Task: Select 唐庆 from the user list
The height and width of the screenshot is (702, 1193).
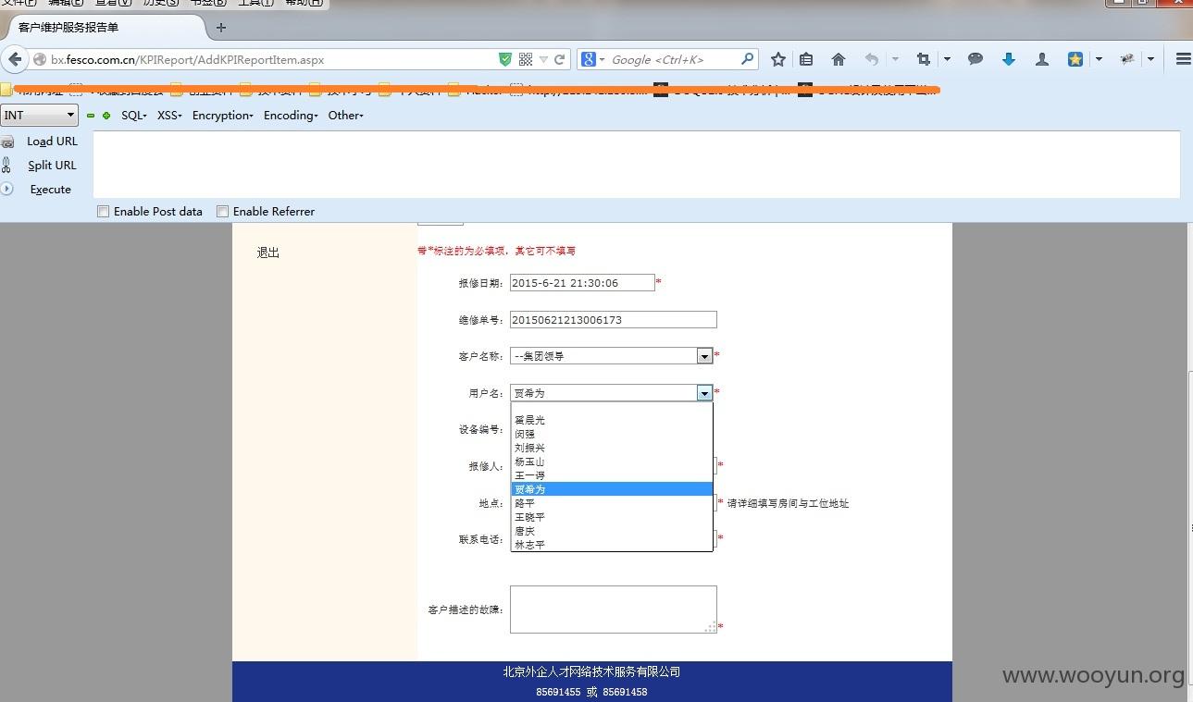Action: click(x=612, y=531)
